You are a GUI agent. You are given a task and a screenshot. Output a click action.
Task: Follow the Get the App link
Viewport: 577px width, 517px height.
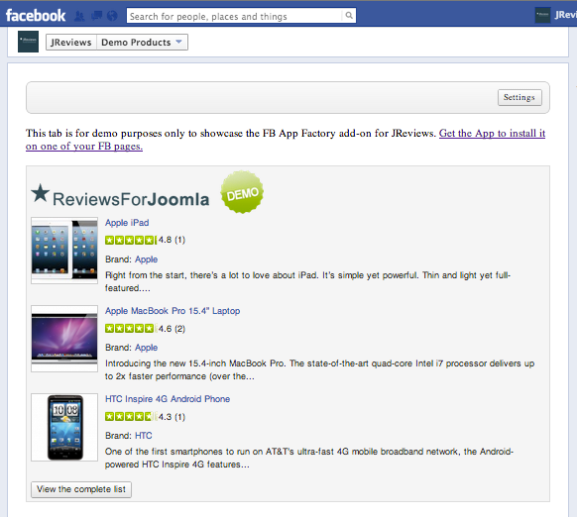286,140
